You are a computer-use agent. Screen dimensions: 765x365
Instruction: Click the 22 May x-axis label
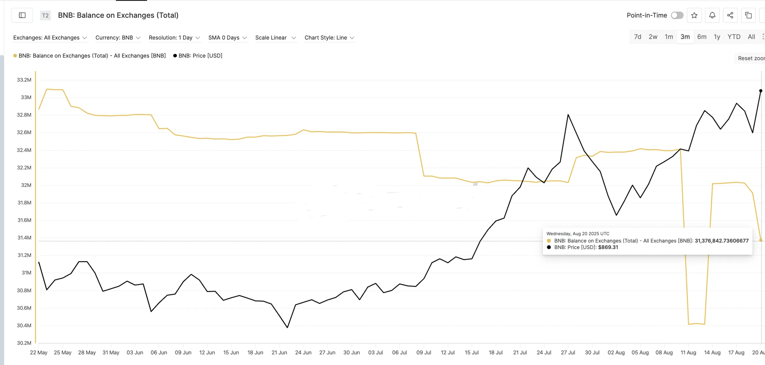(x=39, y=353)
